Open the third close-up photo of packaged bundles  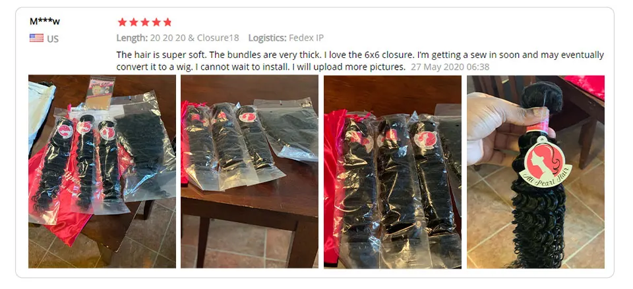click(392, 171)
